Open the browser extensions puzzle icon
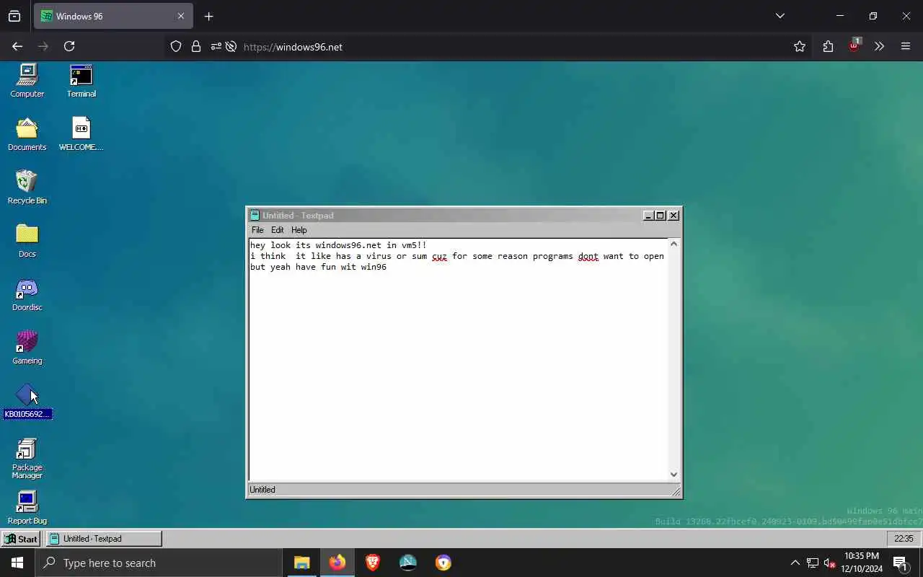 point(828,46)
